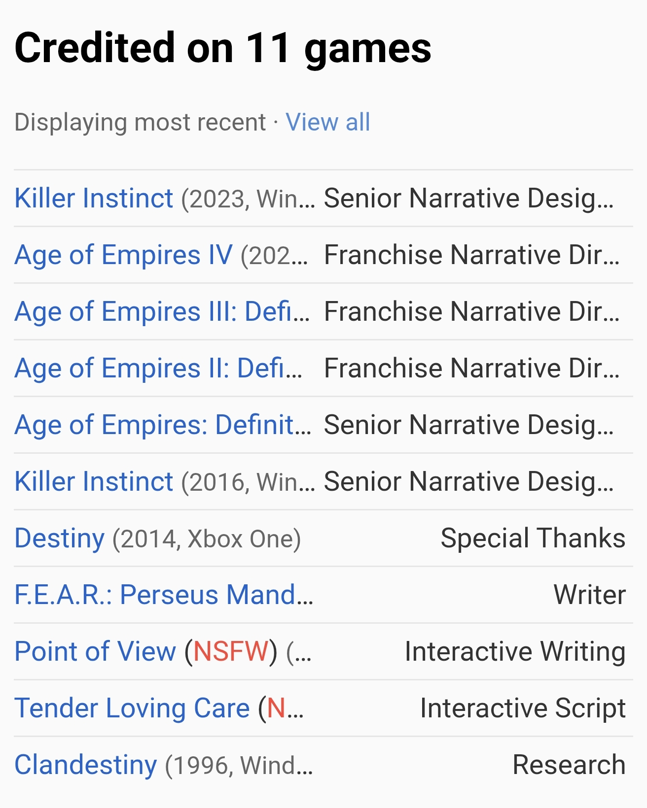Open F.E.A.R.: Perseus Mandate link
Image resolution: width=647 pixels, height=808 pixels.
(164, 595)
